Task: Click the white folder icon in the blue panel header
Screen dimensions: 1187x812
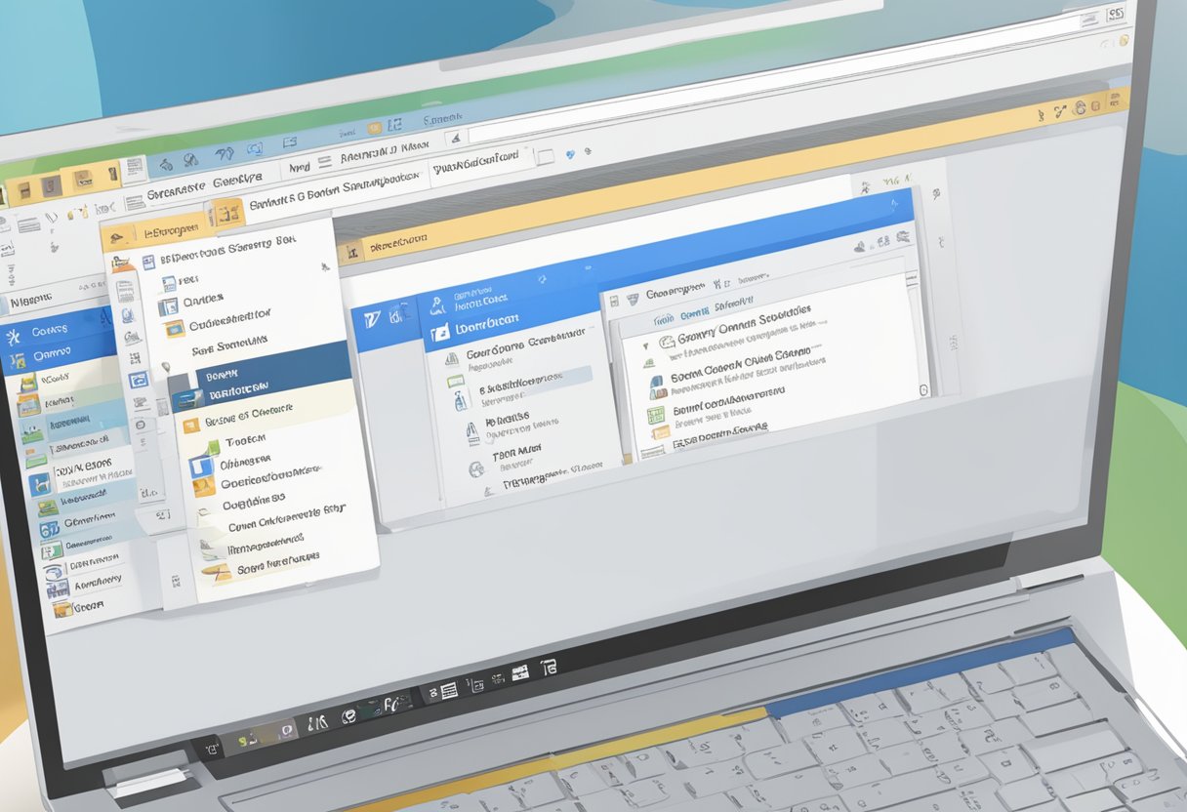Action: [440, 332]
